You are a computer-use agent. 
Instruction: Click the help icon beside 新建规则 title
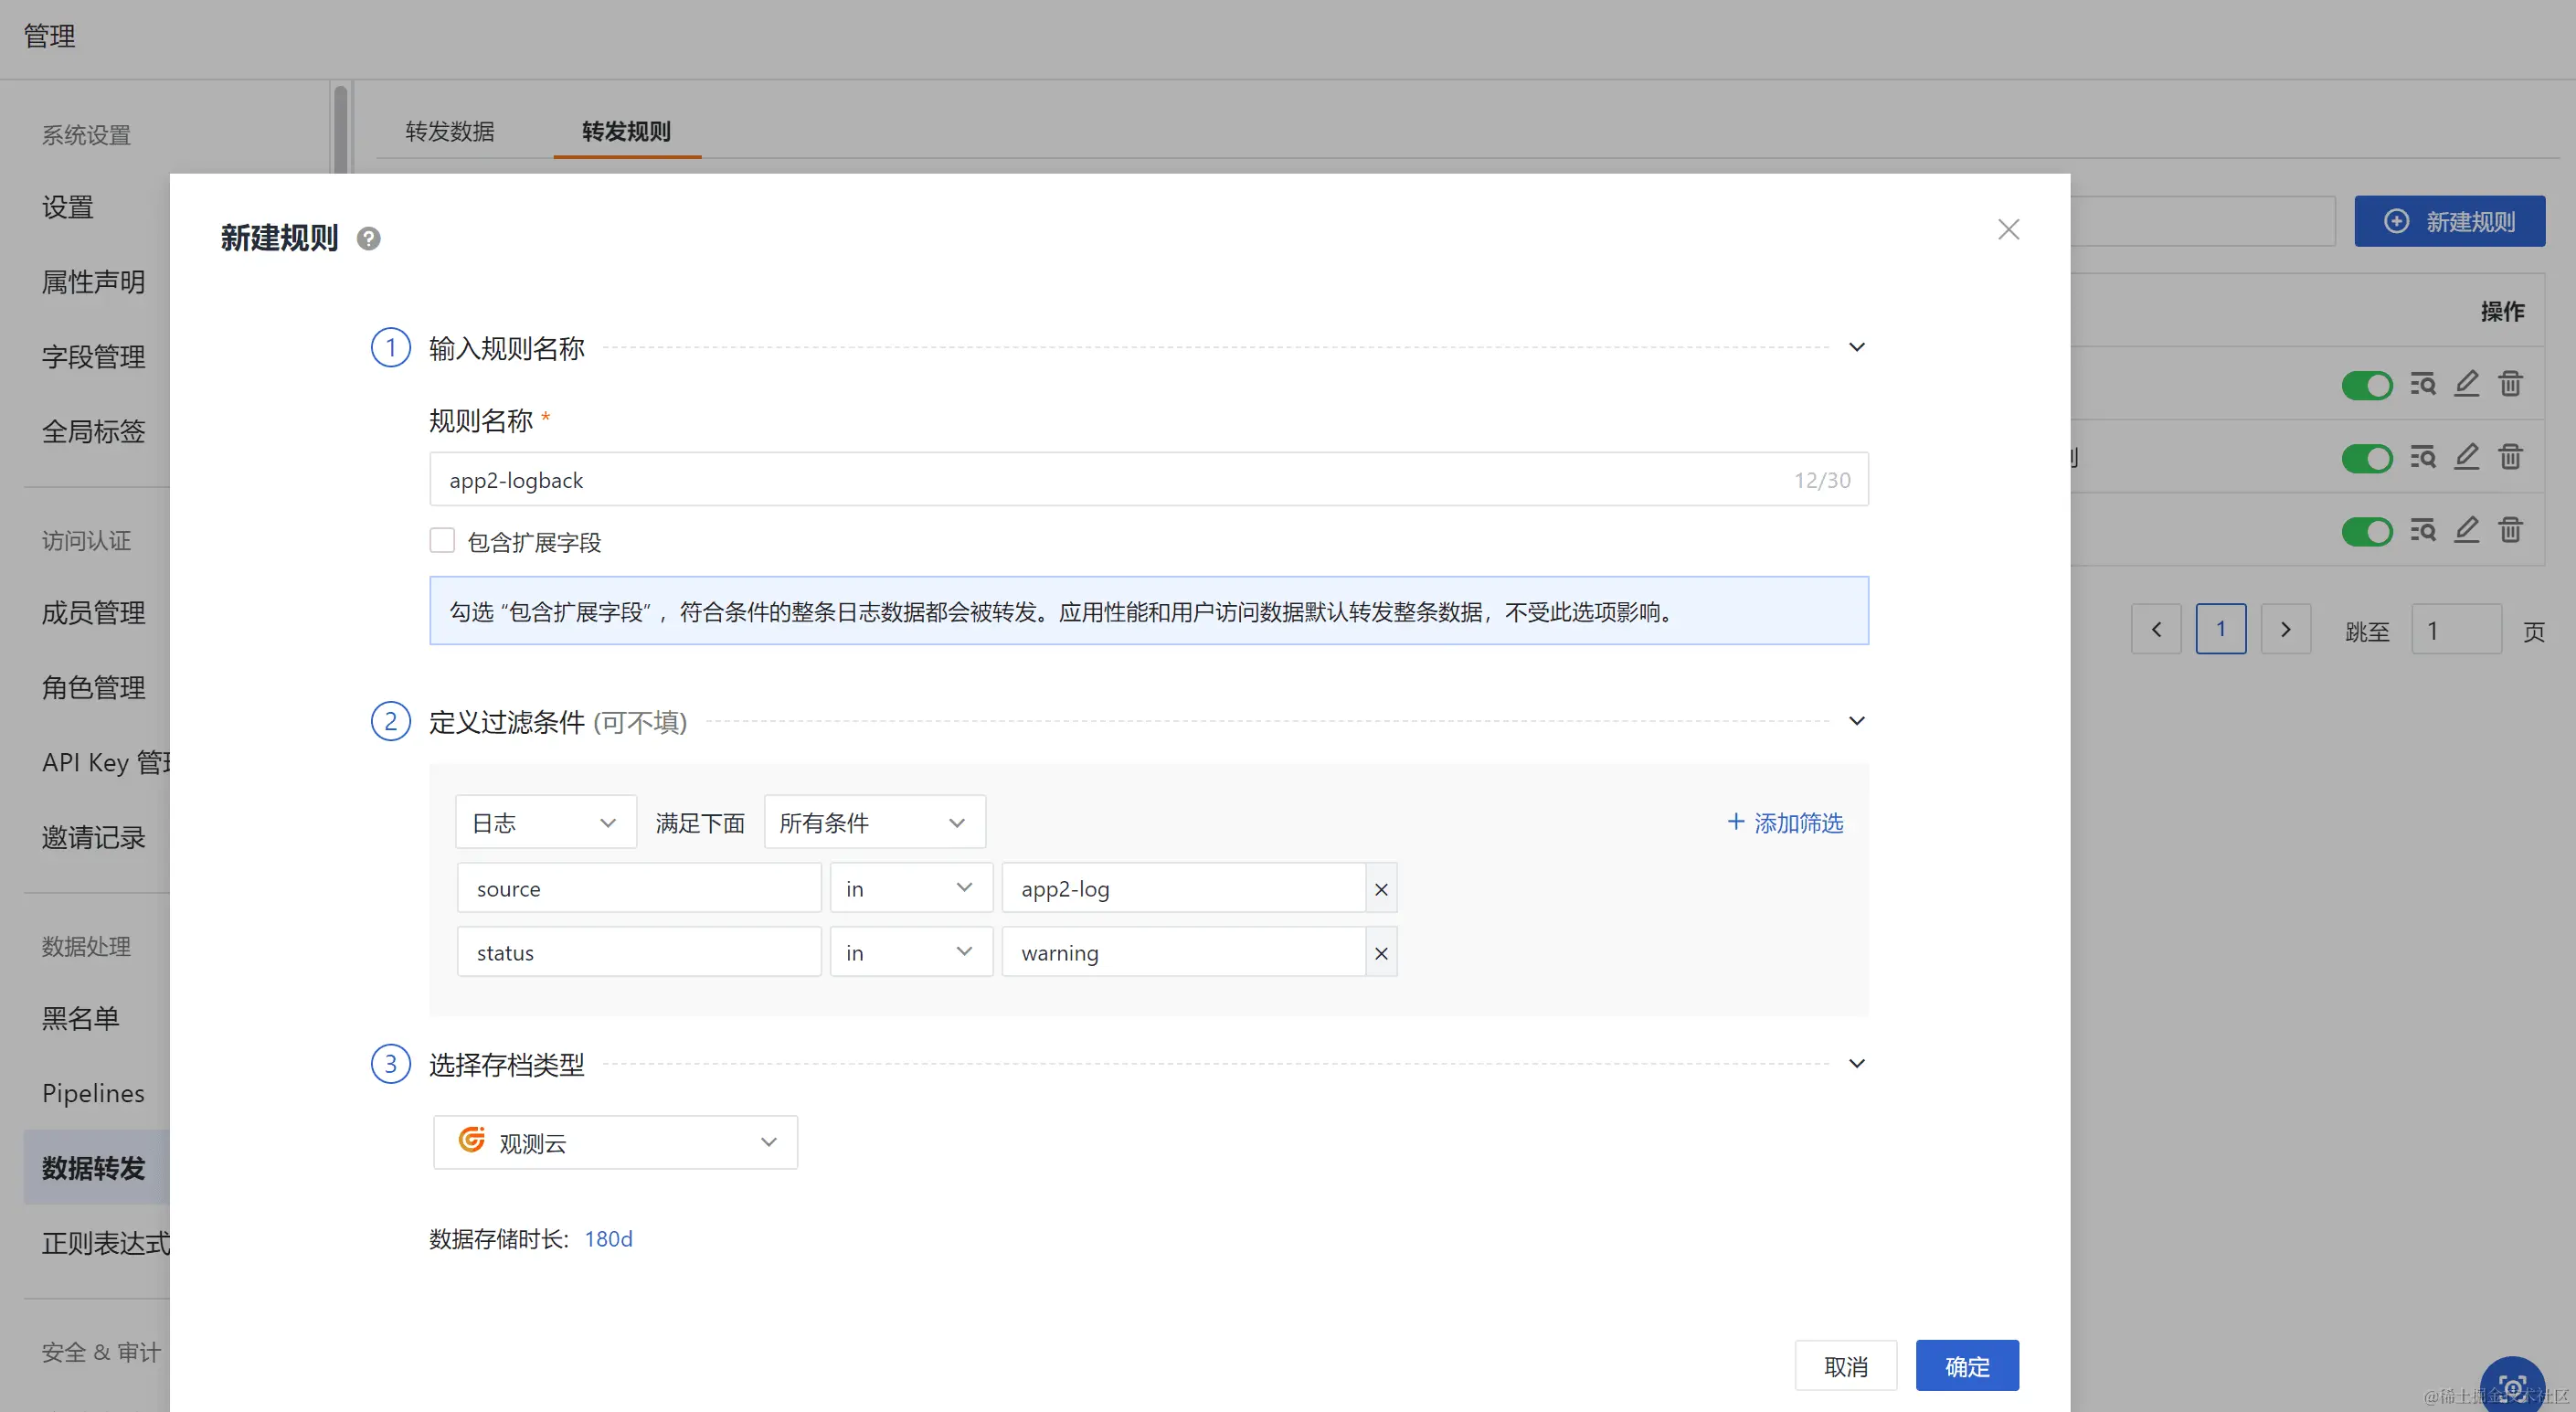pyautogui.click(x=368, y=239)
